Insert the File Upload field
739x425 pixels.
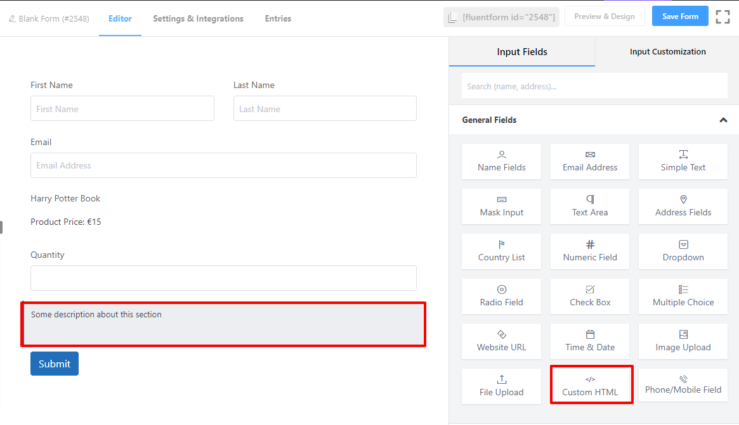501,386
